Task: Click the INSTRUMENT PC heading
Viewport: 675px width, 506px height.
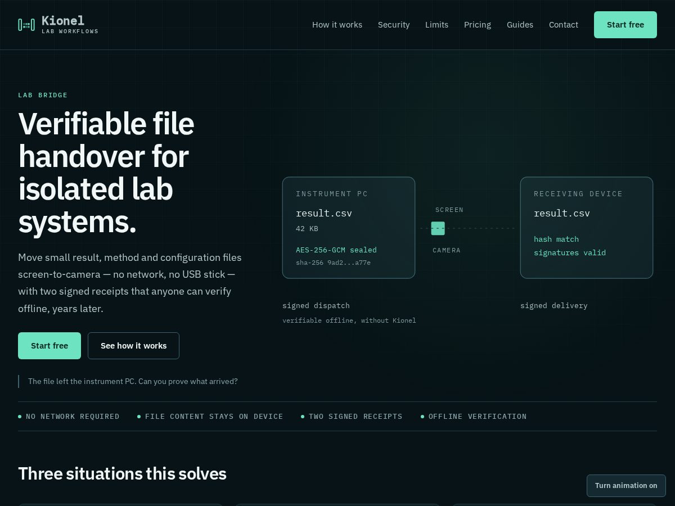Action: tap(332, 193)
